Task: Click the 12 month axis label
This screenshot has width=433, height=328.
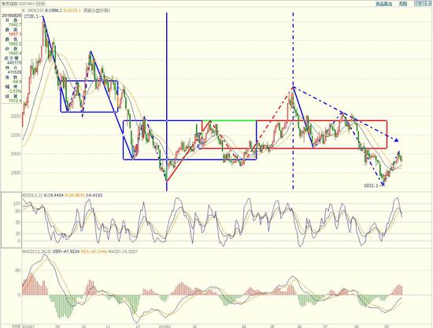Action: 138,326
